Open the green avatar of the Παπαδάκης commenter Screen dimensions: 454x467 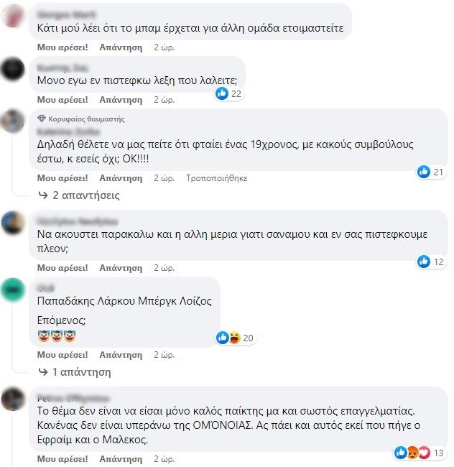pos(13,290)
